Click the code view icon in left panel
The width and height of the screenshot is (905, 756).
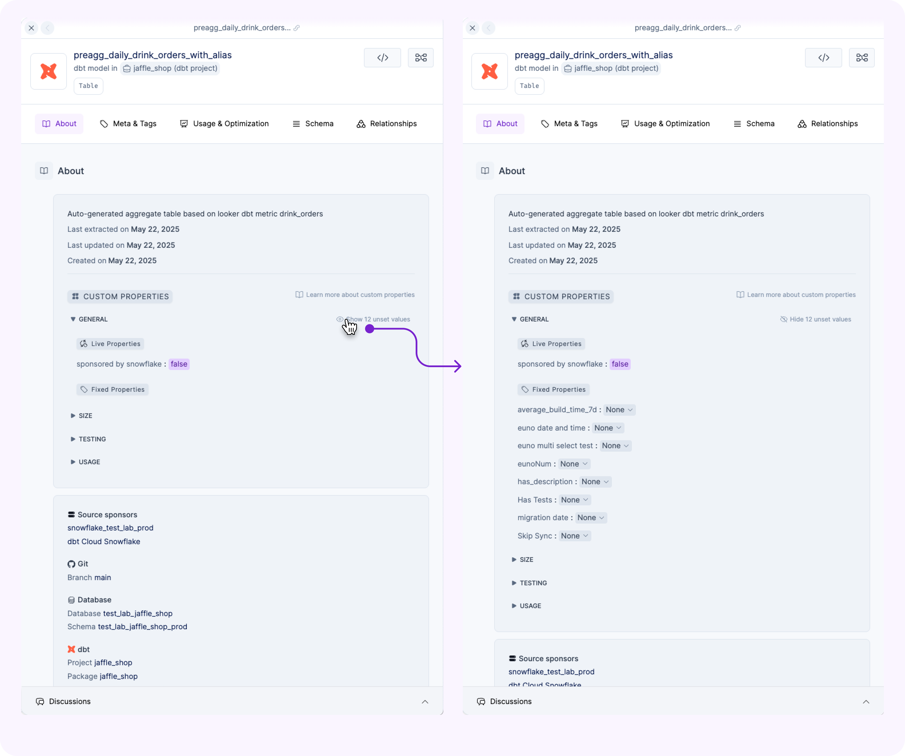382,58
